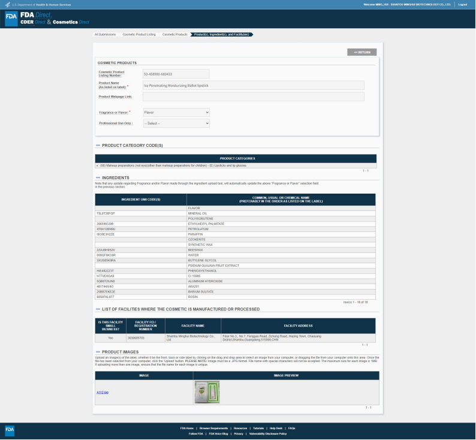Click the Product Webpage Link field

[253, 97]
